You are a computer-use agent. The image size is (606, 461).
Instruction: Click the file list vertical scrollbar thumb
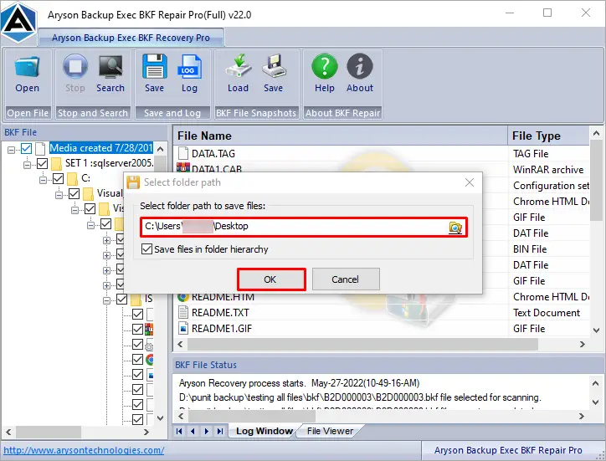point(596,181)
